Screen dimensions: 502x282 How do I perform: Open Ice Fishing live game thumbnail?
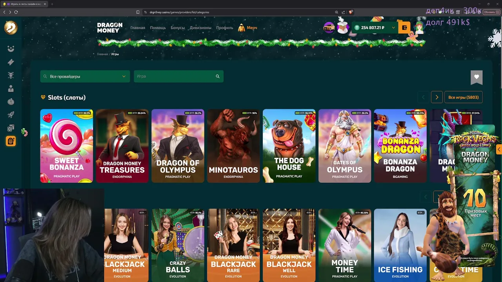pyautogui.click(x=400, y=245)
